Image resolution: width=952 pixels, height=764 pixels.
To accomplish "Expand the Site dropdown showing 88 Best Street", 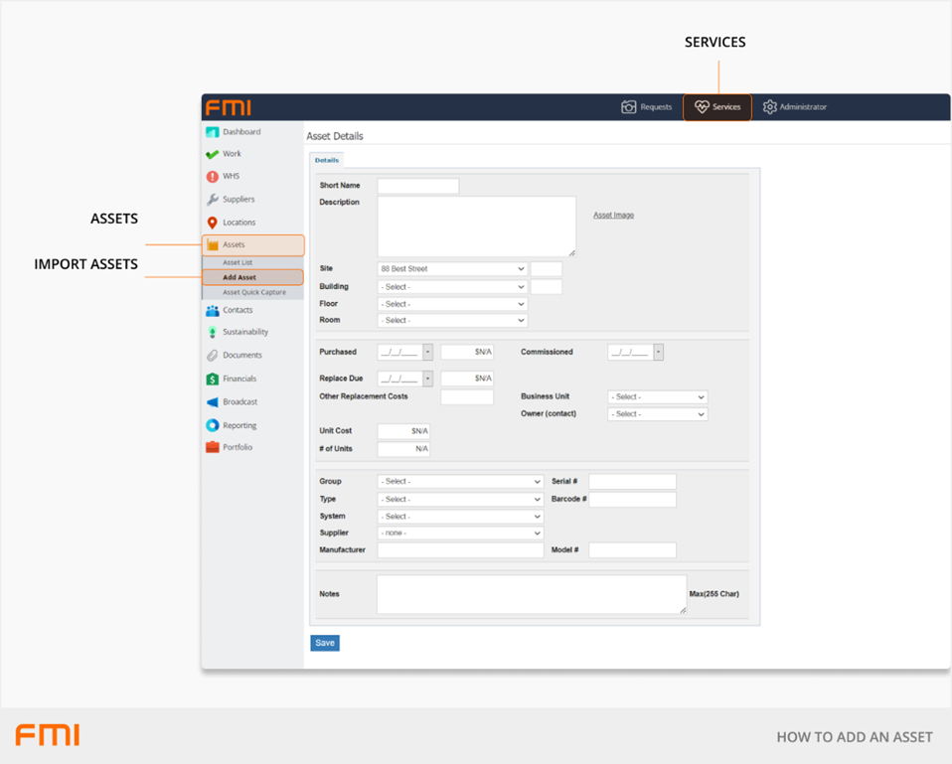I will click(x=452, y=269).
